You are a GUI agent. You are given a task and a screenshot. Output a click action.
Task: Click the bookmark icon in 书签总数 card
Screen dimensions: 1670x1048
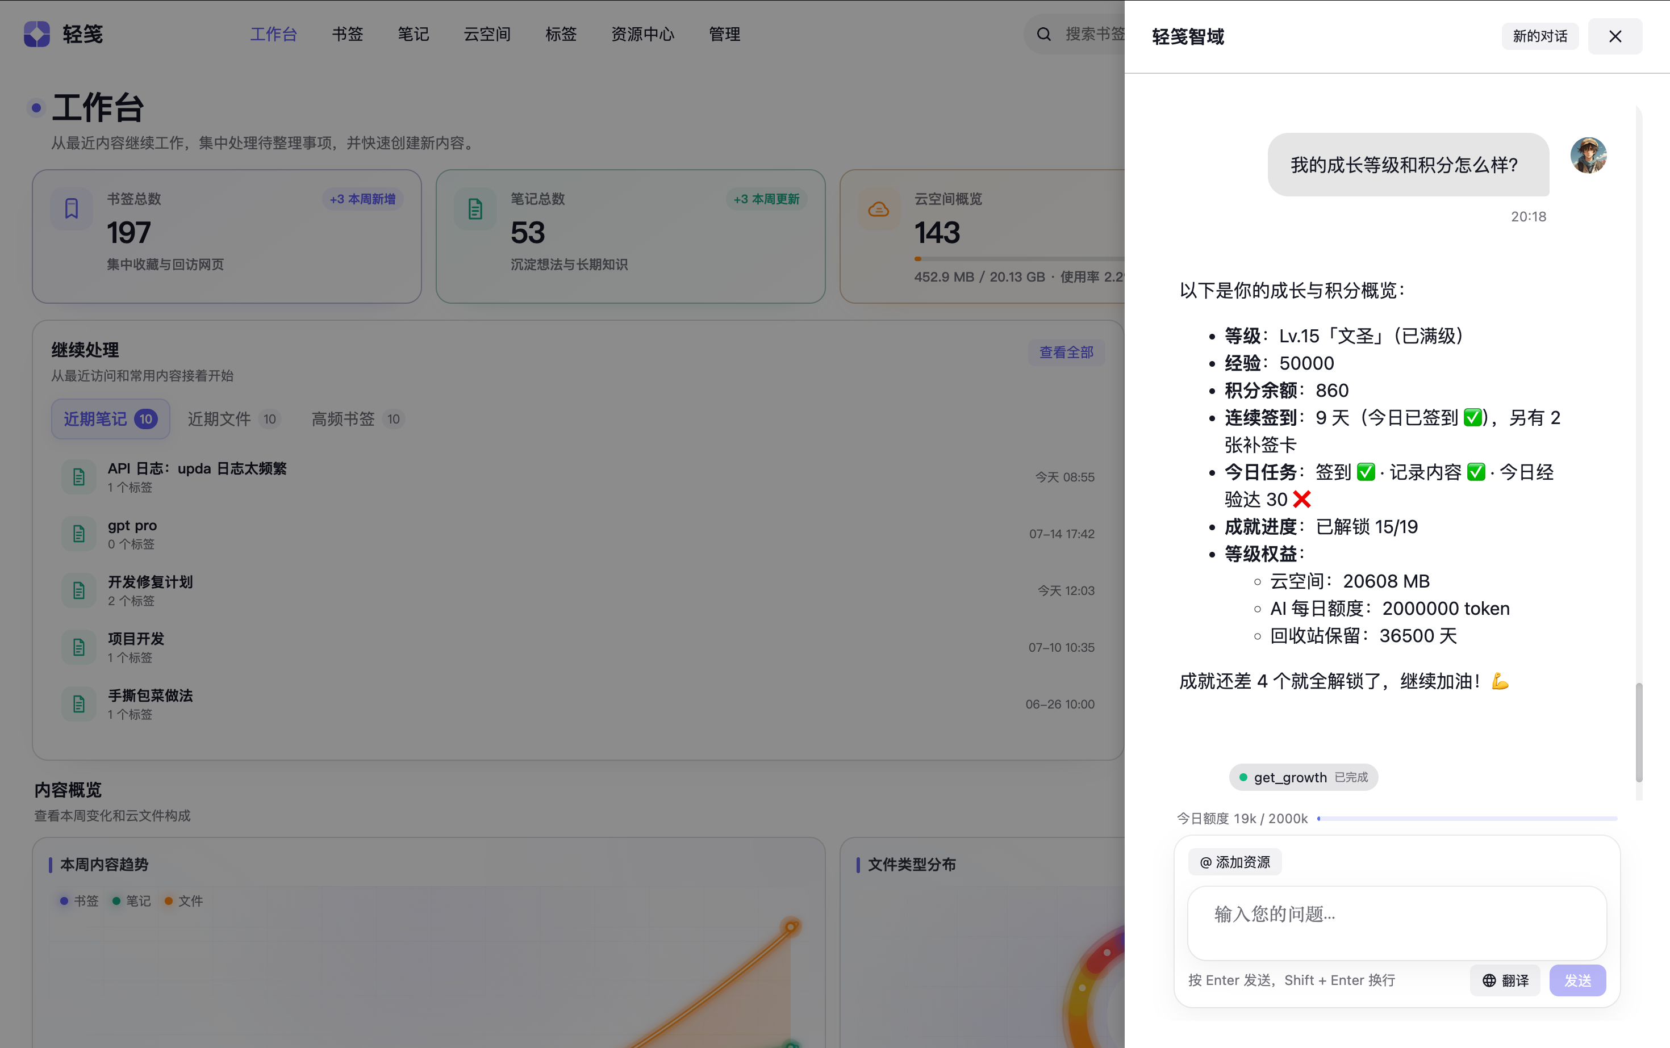72,208
